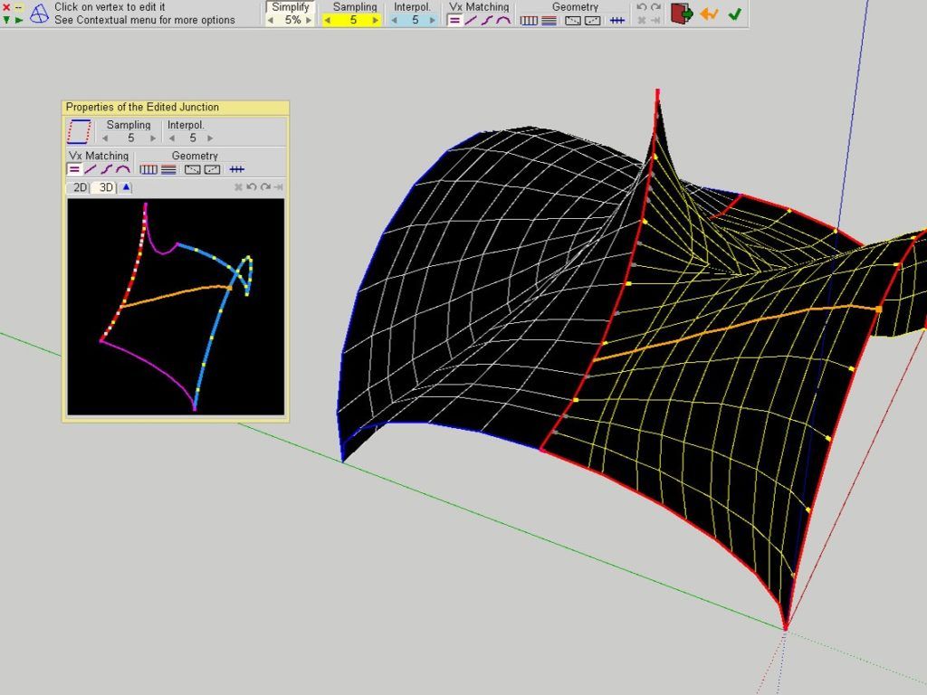Click the orange back arrow in toolbar
Viewport: 927px width, 695px height.
point(709,14)
